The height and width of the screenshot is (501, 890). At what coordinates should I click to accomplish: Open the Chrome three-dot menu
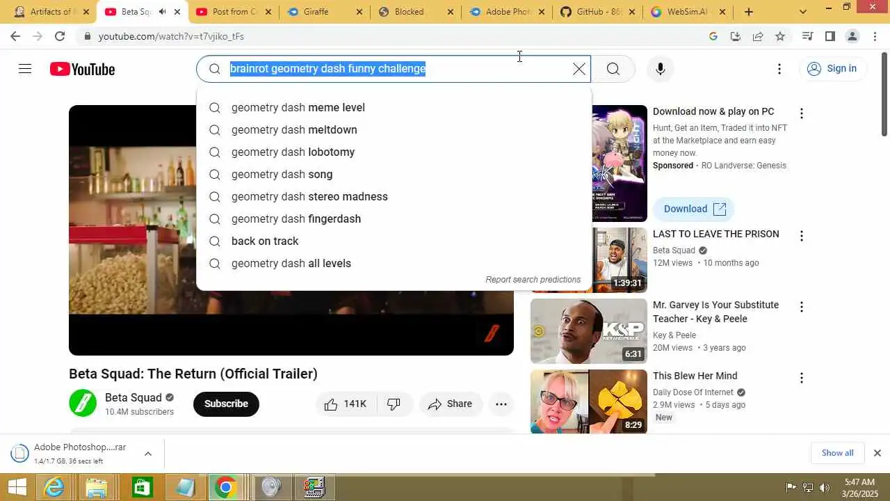[x=875, y=36]
